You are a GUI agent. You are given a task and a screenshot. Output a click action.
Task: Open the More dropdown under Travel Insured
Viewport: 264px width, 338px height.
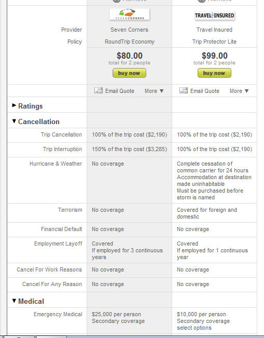pos(239,91)
